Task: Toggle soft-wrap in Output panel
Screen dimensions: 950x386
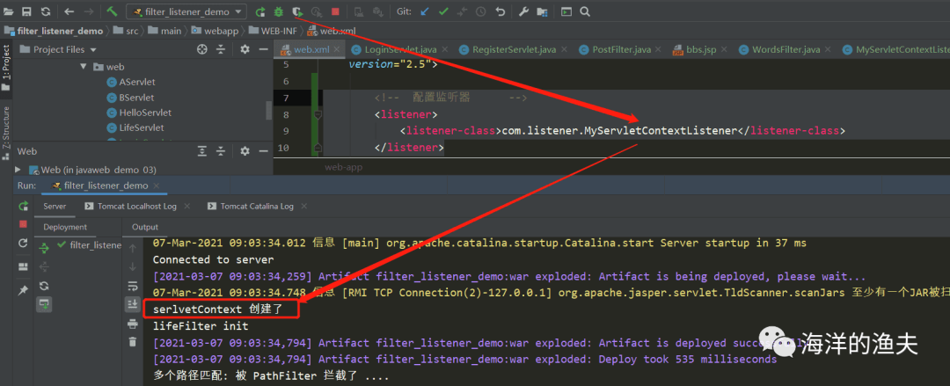Action: pos(132,286)
